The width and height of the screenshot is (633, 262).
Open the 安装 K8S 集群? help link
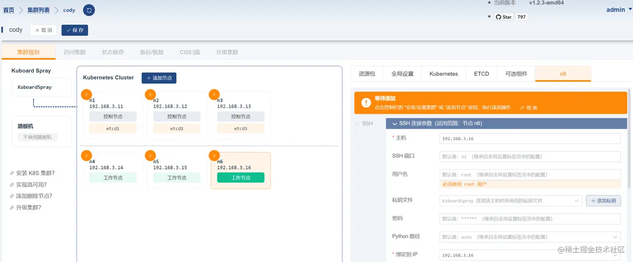click(32, 173)
